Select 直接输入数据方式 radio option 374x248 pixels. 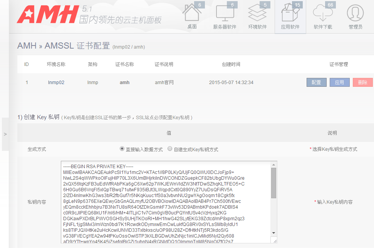(x=122, y=149)
